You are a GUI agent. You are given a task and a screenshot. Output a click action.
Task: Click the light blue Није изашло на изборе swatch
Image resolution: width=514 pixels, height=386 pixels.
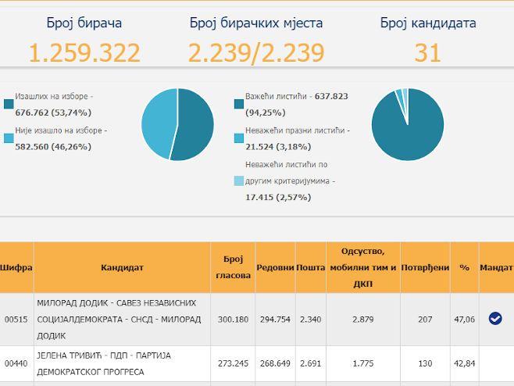(9, 138)
